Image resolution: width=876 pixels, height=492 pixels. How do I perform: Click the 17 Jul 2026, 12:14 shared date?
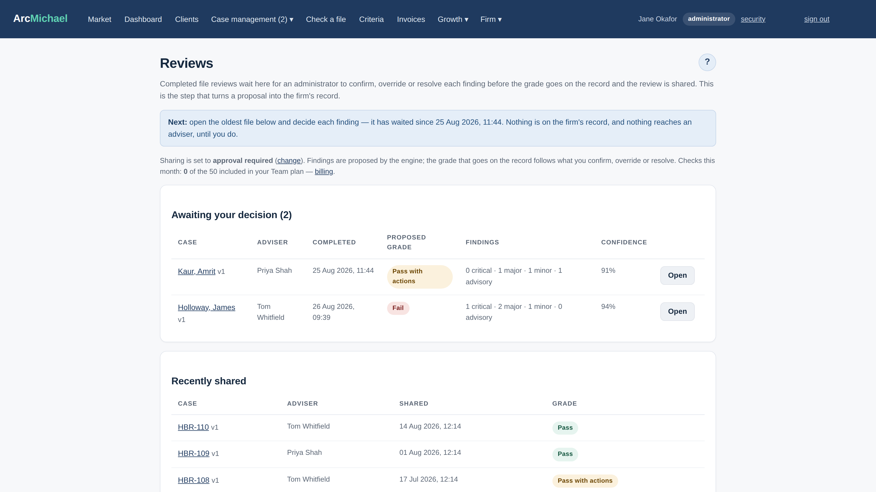pos(428,479)
